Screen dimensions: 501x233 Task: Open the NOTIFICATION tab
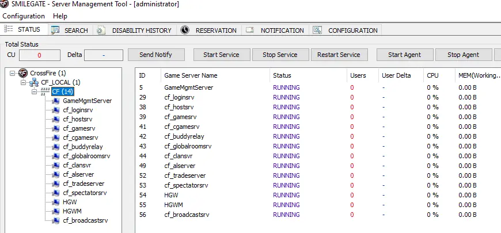pos(275,30)
